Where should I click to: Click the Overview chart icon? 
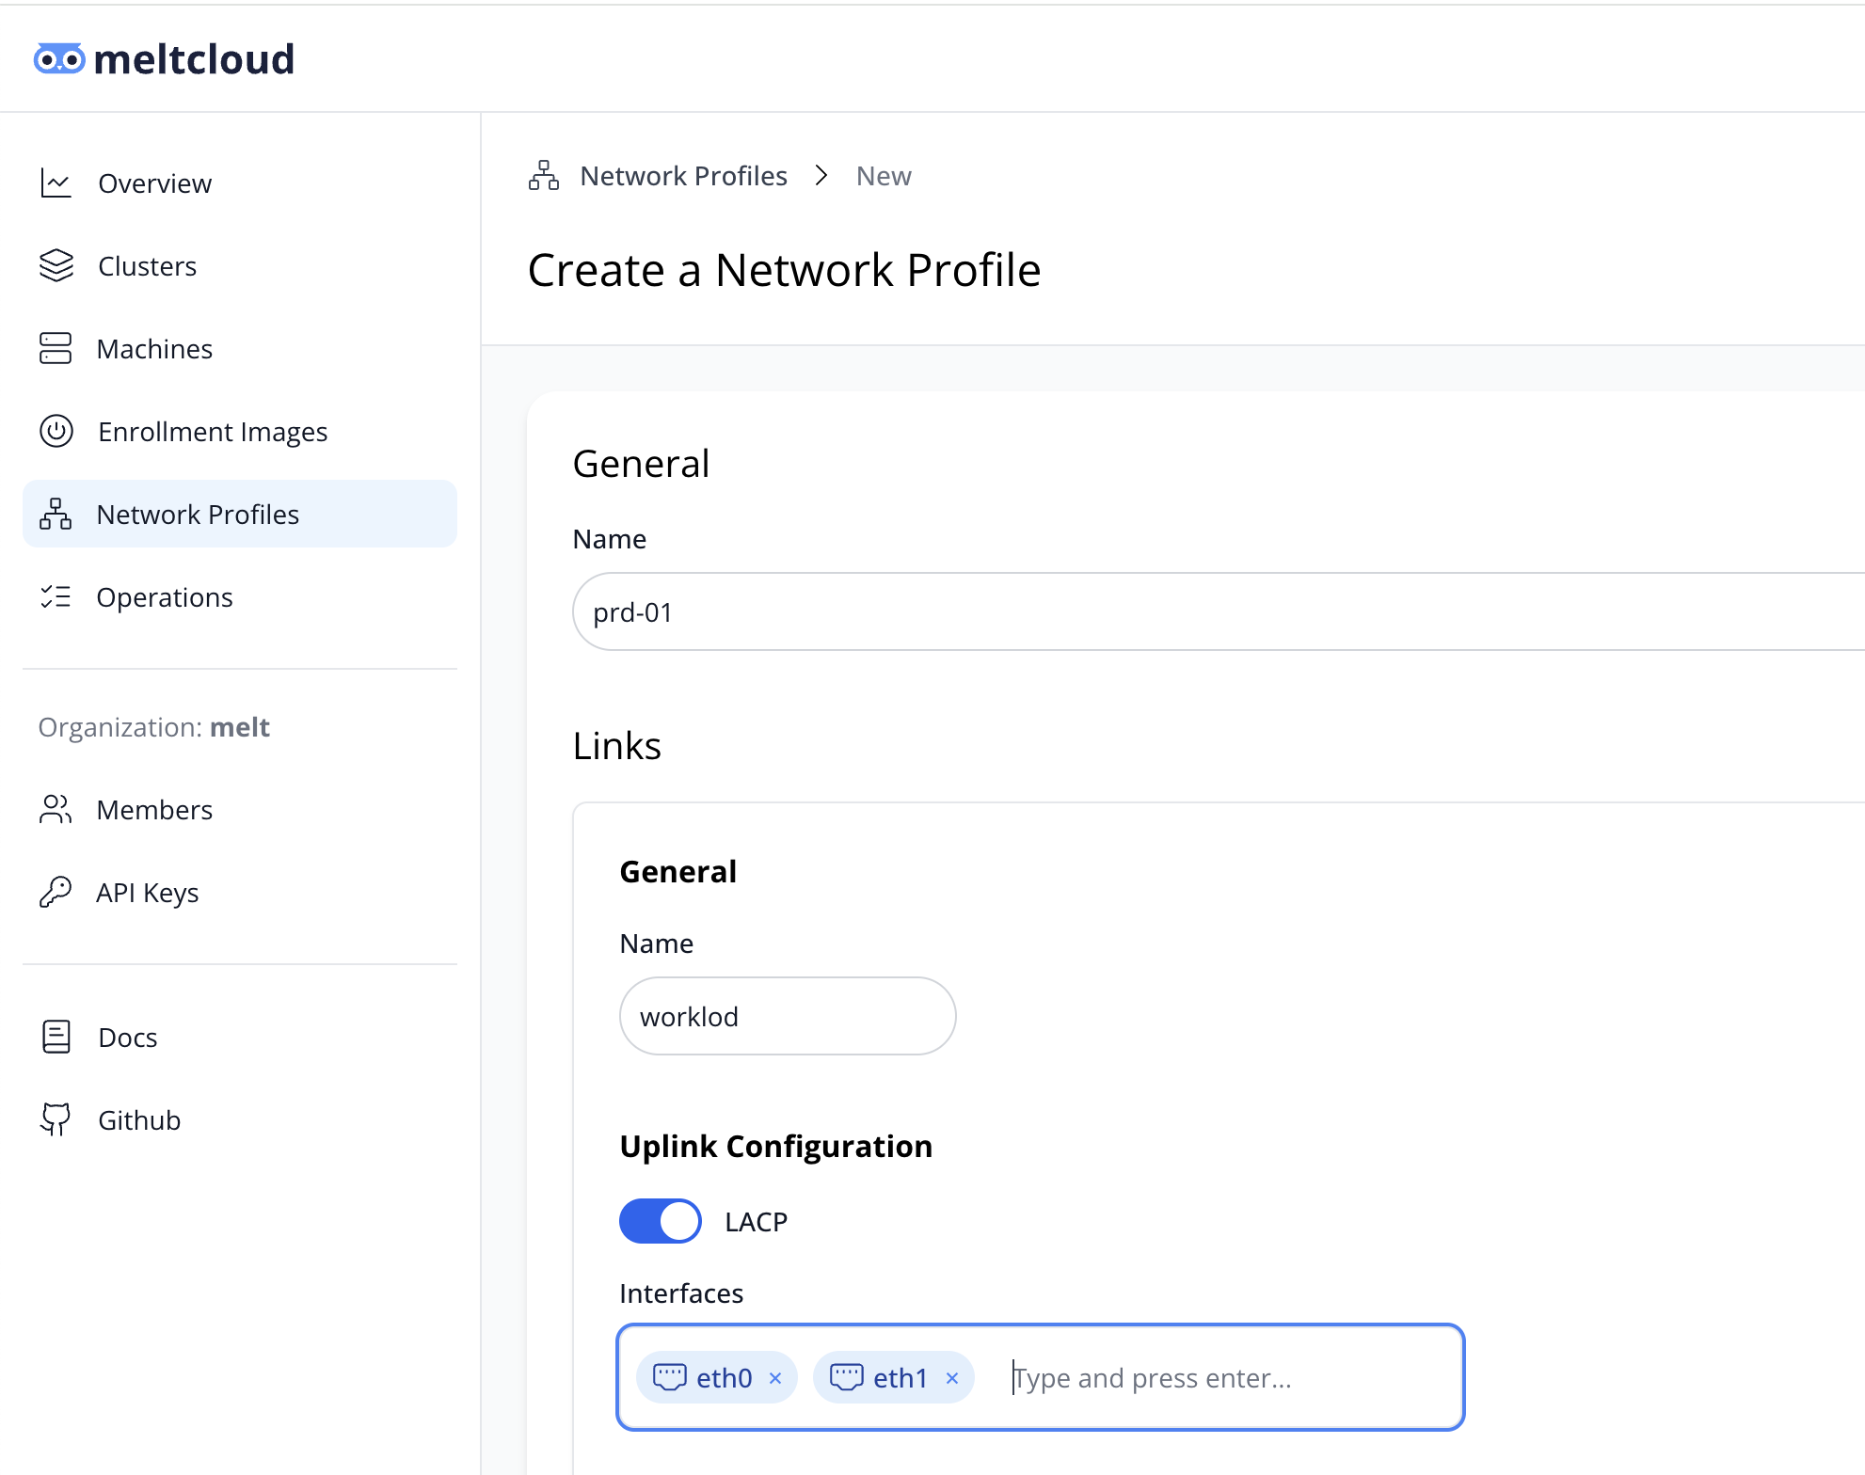tap(56, 183)
